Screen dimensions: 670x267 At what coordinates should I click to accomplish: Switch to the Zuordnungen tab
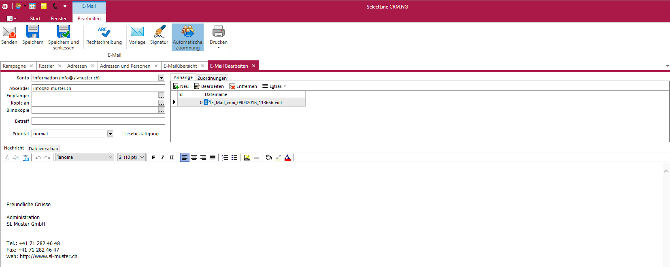point(212,78)
